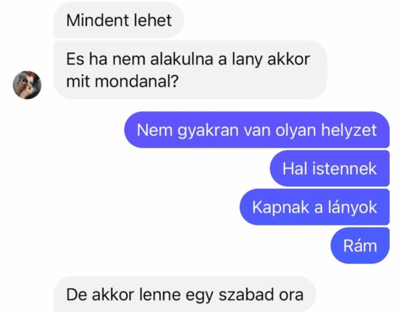
Task: Select the 'Mindent lehet' message bubble
Action: [x=119, y=20]
